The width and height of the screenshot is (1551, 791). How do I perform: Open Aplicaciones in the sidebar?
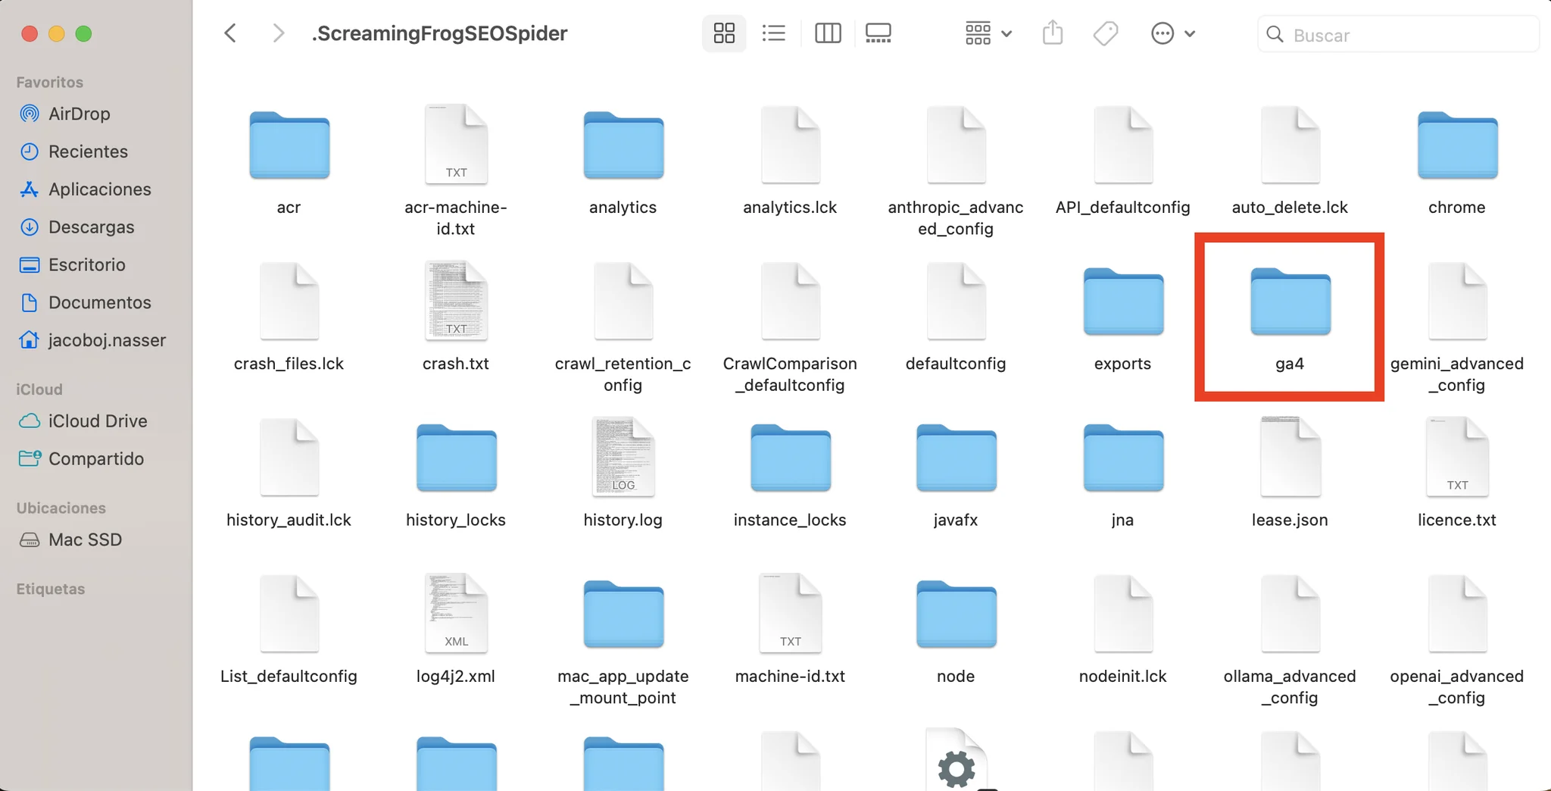point(99,189)
